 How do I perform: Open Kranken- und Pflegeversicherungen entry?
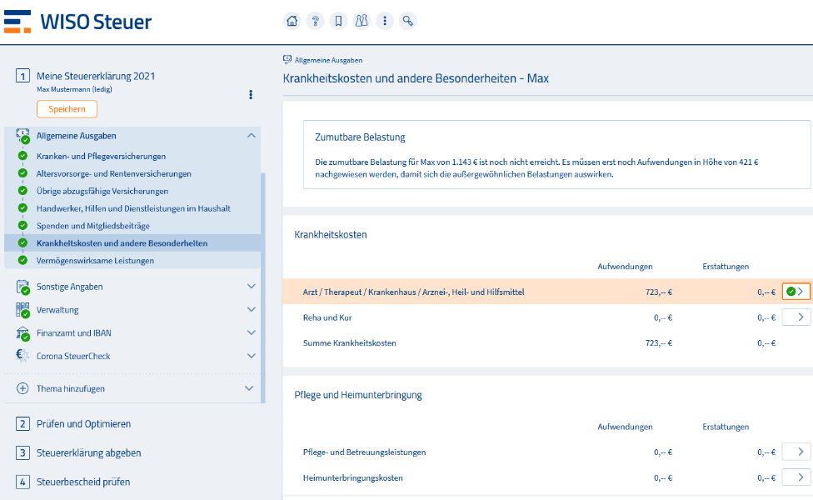(101, 156)
